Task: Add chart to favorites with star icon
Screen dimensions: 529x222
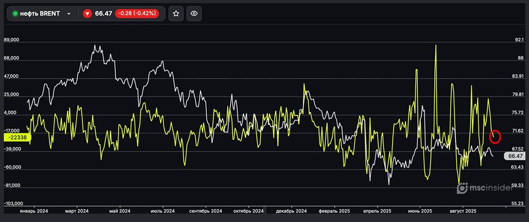Action: point(176,14)
